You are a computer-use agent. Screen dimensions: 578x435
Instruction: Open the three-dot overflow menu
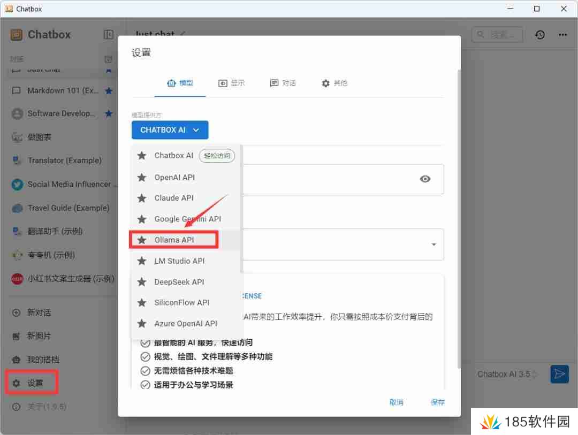(x=563, y=34)
